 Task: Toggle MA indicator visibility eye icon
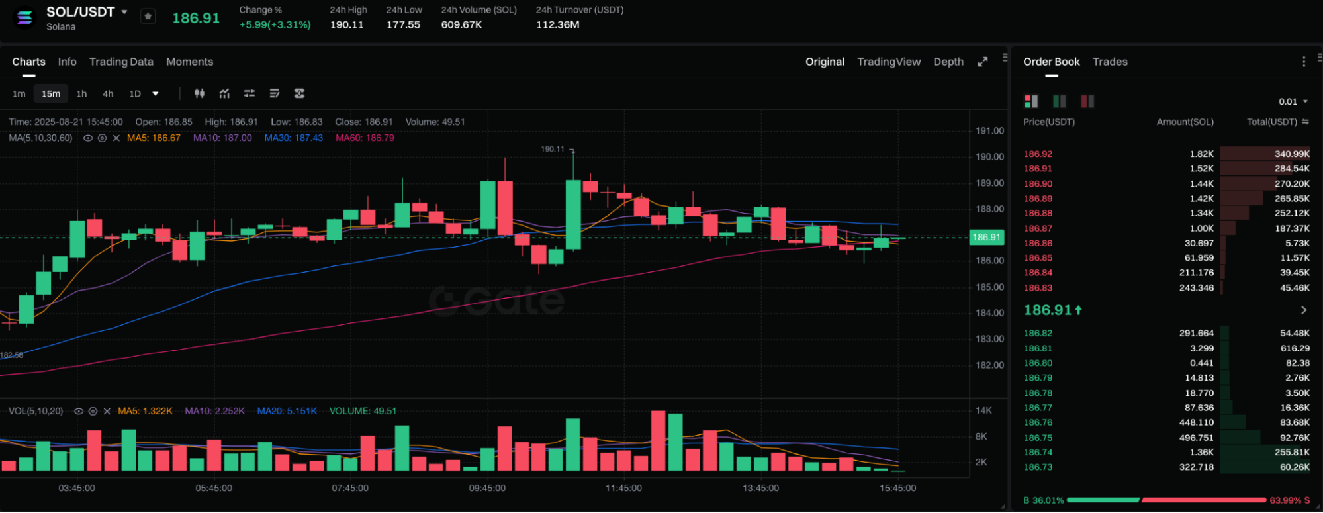[87, 138]
